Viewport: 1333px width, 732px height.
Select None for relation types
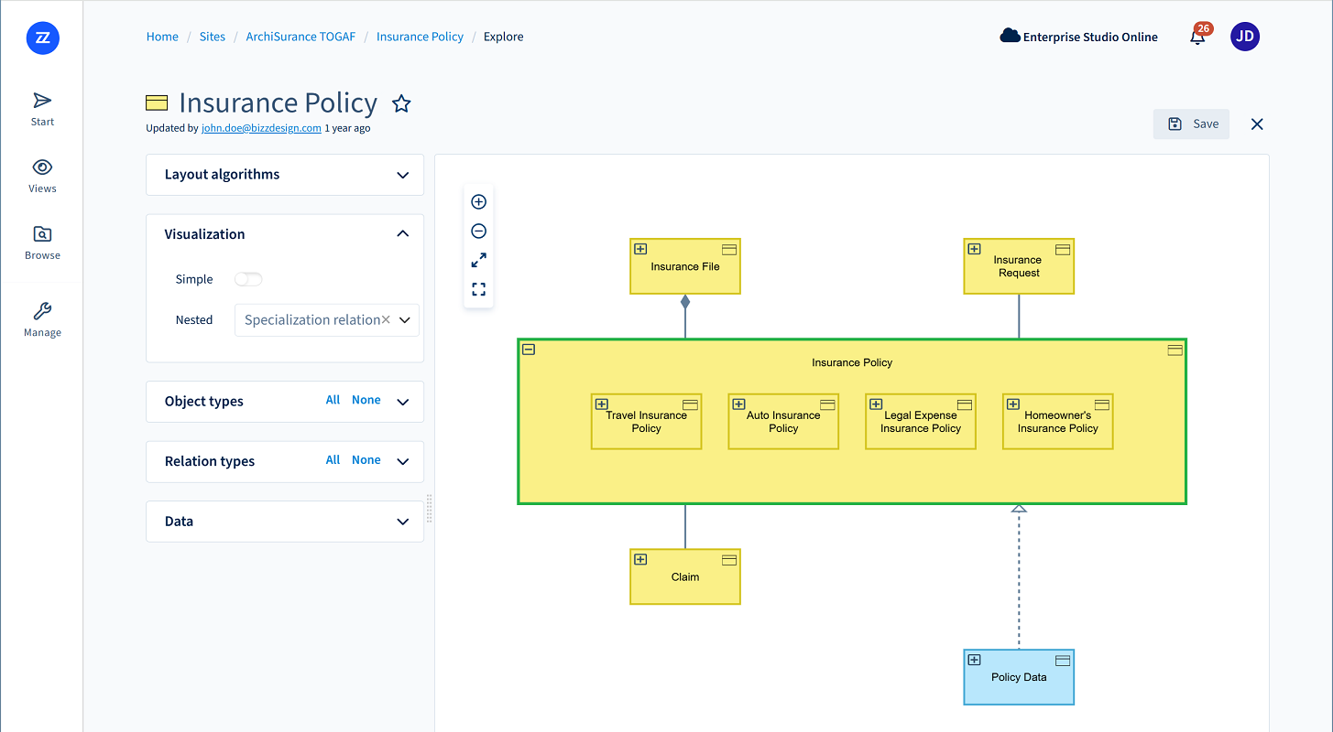tap(366, 460)
